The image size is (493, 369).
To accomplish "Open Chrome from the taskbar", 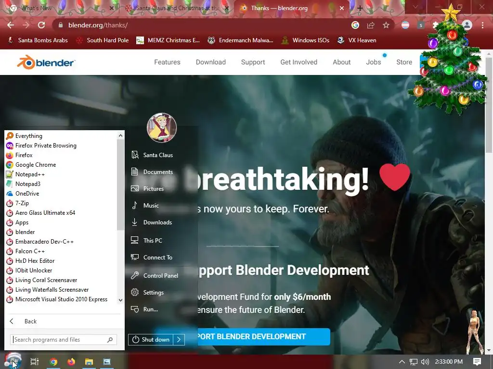I will 54,362.
